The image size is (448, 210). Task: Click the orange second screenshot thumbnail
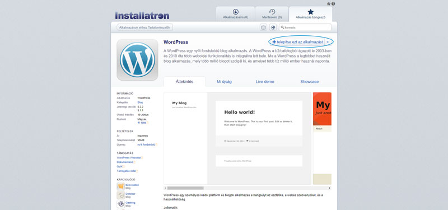(323, 138)
